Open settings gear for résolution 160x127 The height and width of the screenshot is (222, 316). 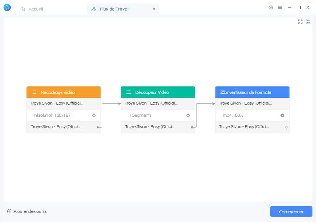pos(94,115)
